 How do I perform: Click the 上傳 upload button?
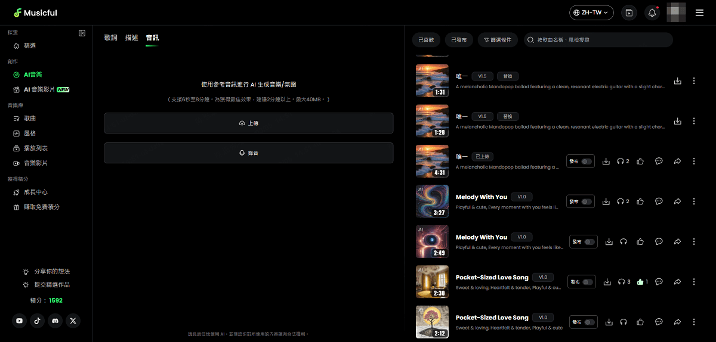point(248,123)
